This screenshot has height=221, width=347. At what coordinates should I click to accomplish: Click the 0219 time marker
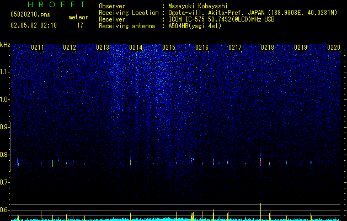coord(301,48)
